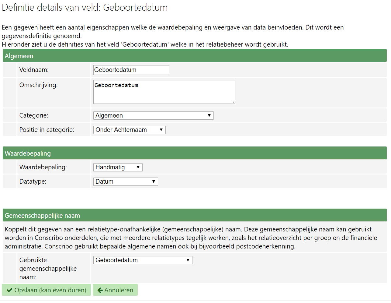Click the Datatype label
The height and width of the screenshot is (303, 391).
33,181
